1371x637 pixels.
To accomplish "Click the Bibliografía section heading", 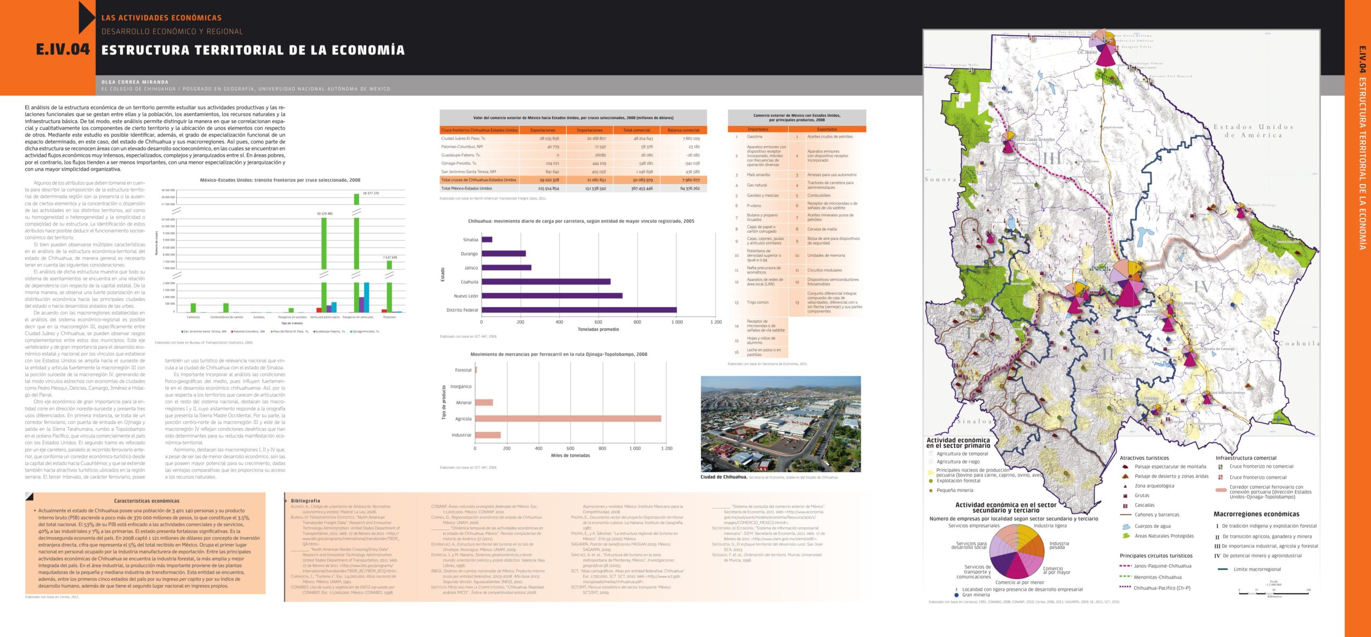I will (305, 501).
